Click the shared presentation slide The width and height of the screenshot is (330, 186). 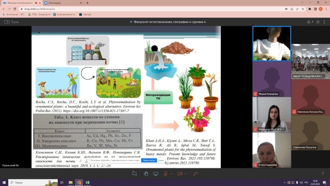pos(126,97)
